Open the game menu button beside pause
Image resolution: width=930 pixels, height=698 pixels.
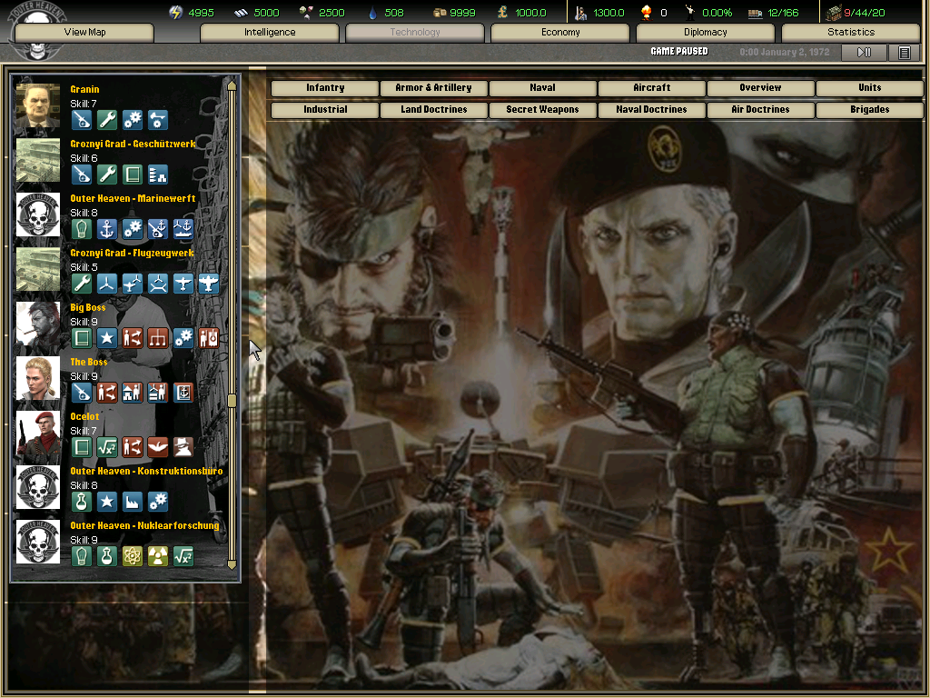click(904, 53)
